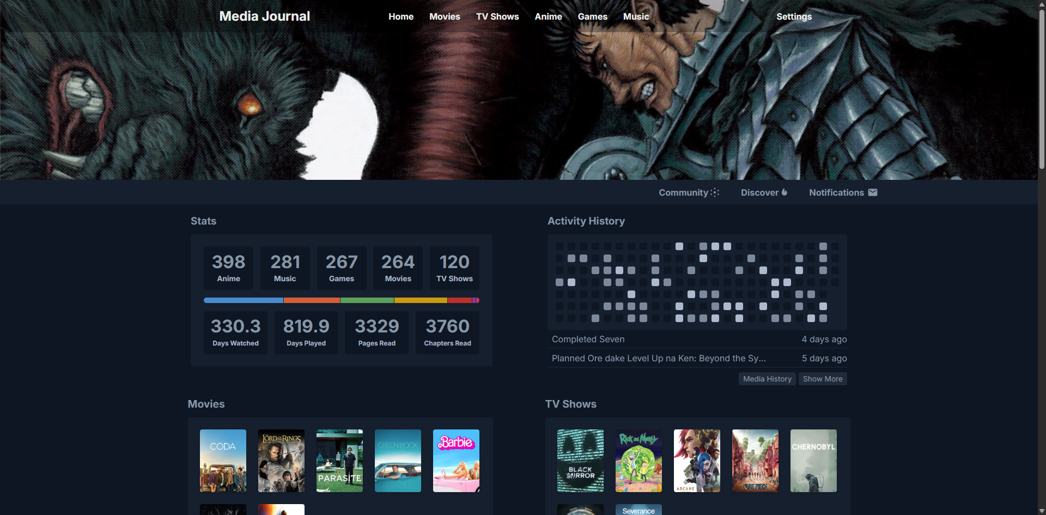
Task: Click the 3760 Chapters Read tile
Action: 448,332
